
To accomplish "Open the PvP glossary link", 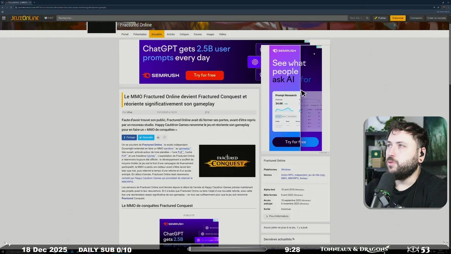I will [124, 156].
